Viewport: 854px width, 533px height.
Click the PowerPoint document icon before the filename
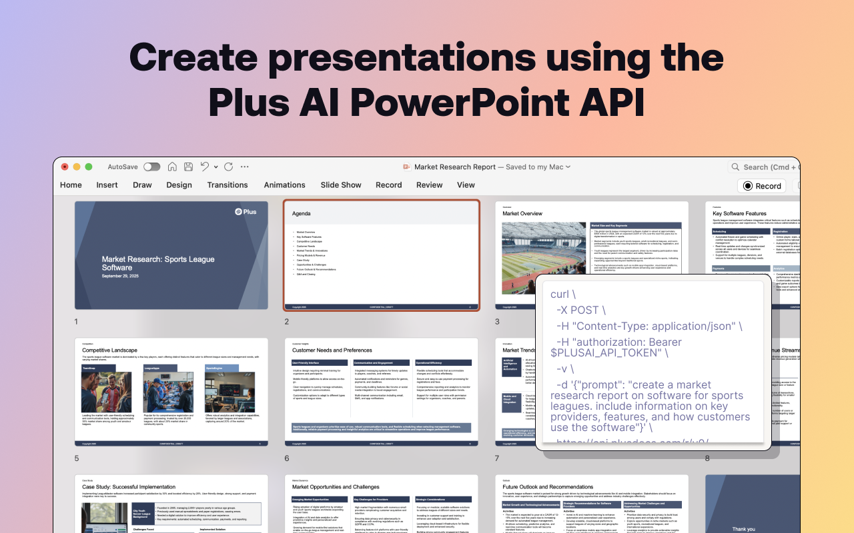click(406, 167)
